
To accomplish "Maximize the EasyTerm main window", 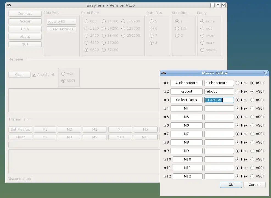I will tap(218, 5).
